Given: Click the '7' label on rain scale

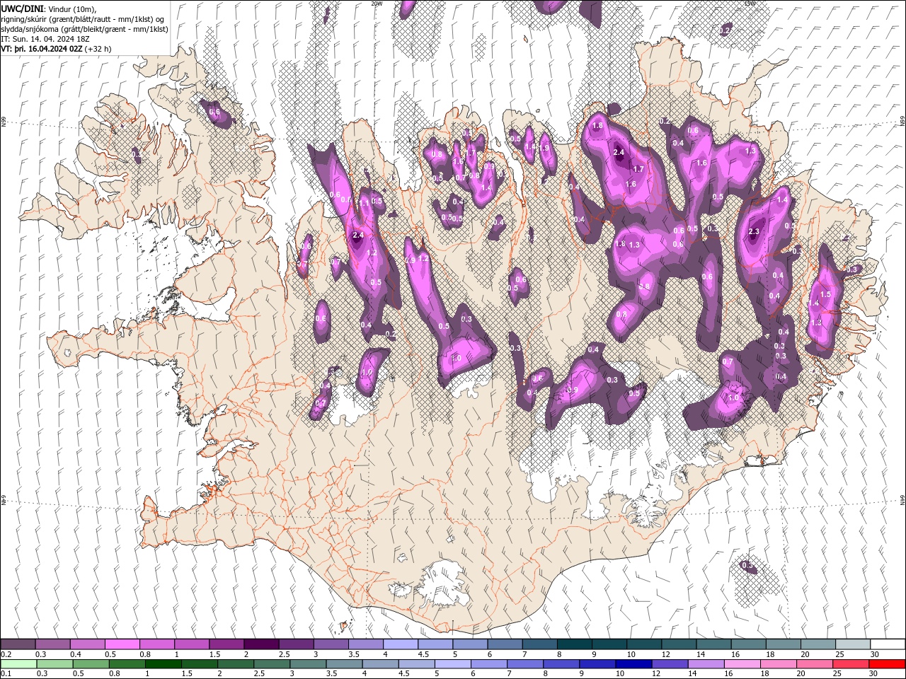Looking at the screenshot, I should [508, 674].
